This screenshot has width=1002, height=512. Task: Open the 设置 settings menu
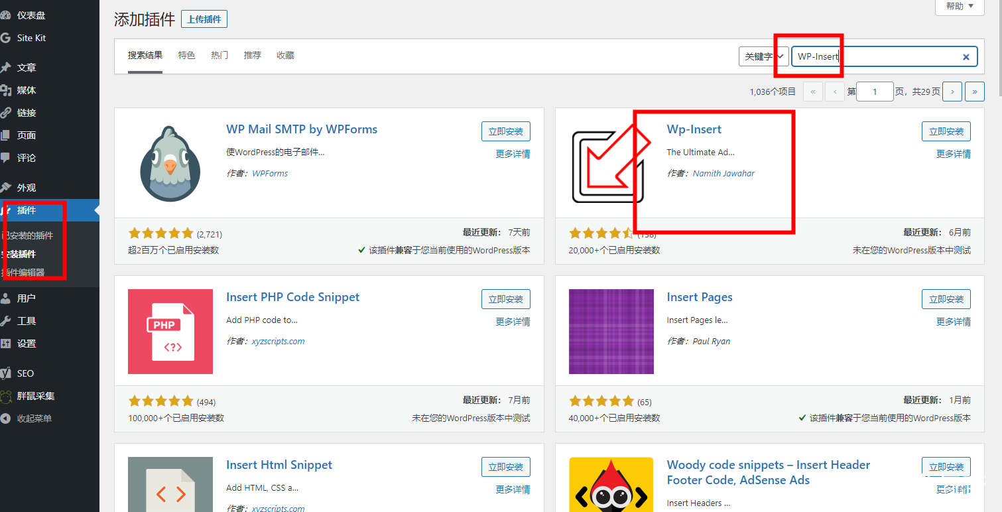49,344
